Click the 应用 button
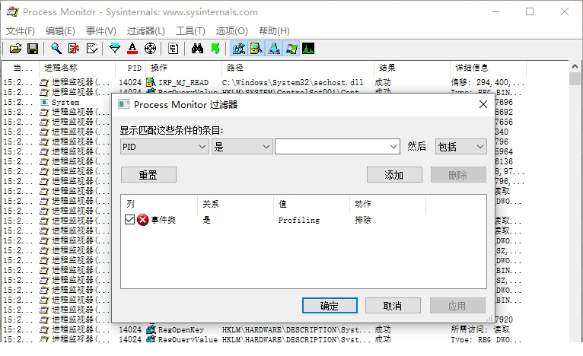This screenshot has width=583, height=356. point(457,306)
